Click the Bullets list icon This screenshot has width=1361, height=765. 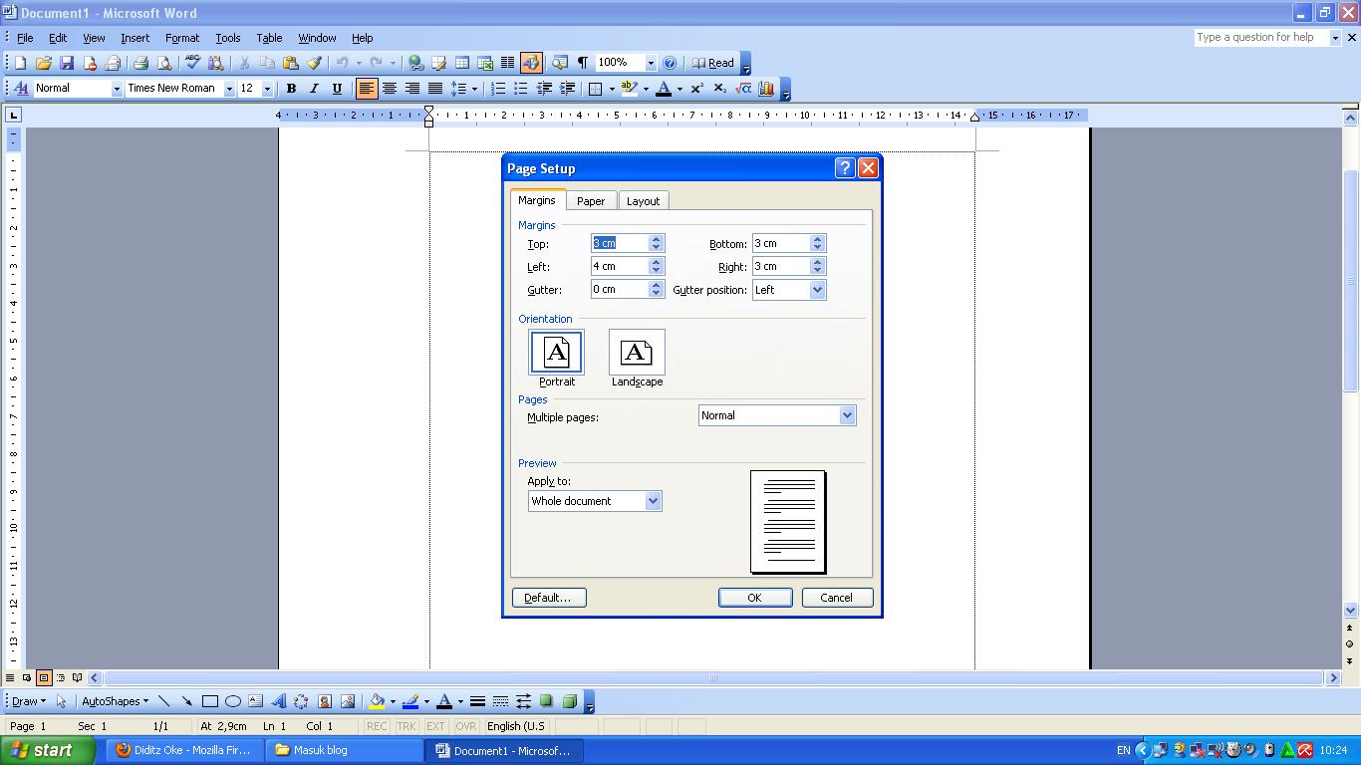tap(520, 89)
